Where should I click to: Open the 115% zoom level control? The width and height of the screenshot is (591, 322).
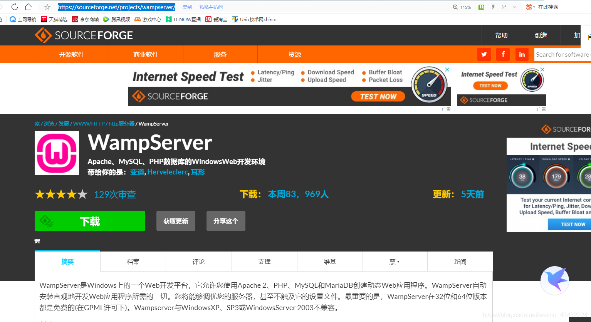pyautogui.click(x=462, y=7)
